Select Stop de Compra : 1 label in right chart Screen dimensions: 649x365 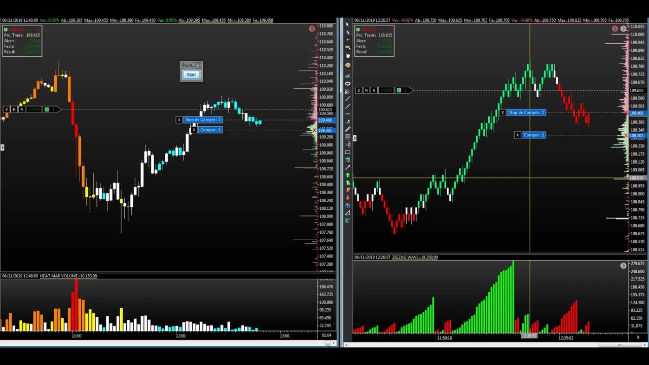(x=526, y=113)
